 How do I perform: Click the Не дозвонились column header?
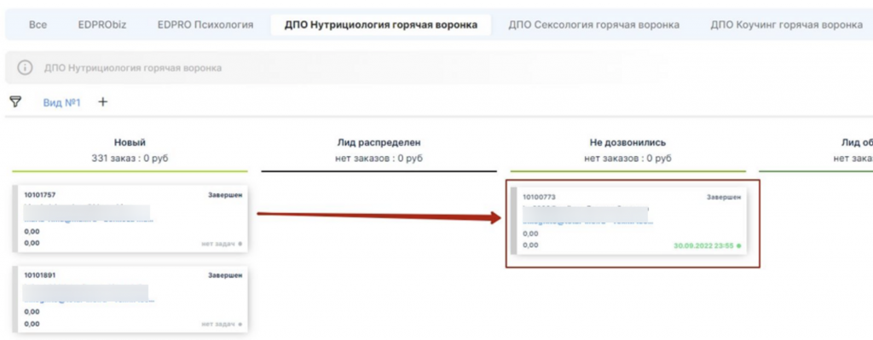click(627, 143)
